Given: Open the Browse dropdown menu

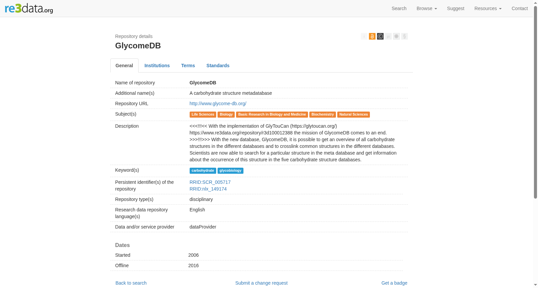Looking at the screenshot, I should 427,8.
